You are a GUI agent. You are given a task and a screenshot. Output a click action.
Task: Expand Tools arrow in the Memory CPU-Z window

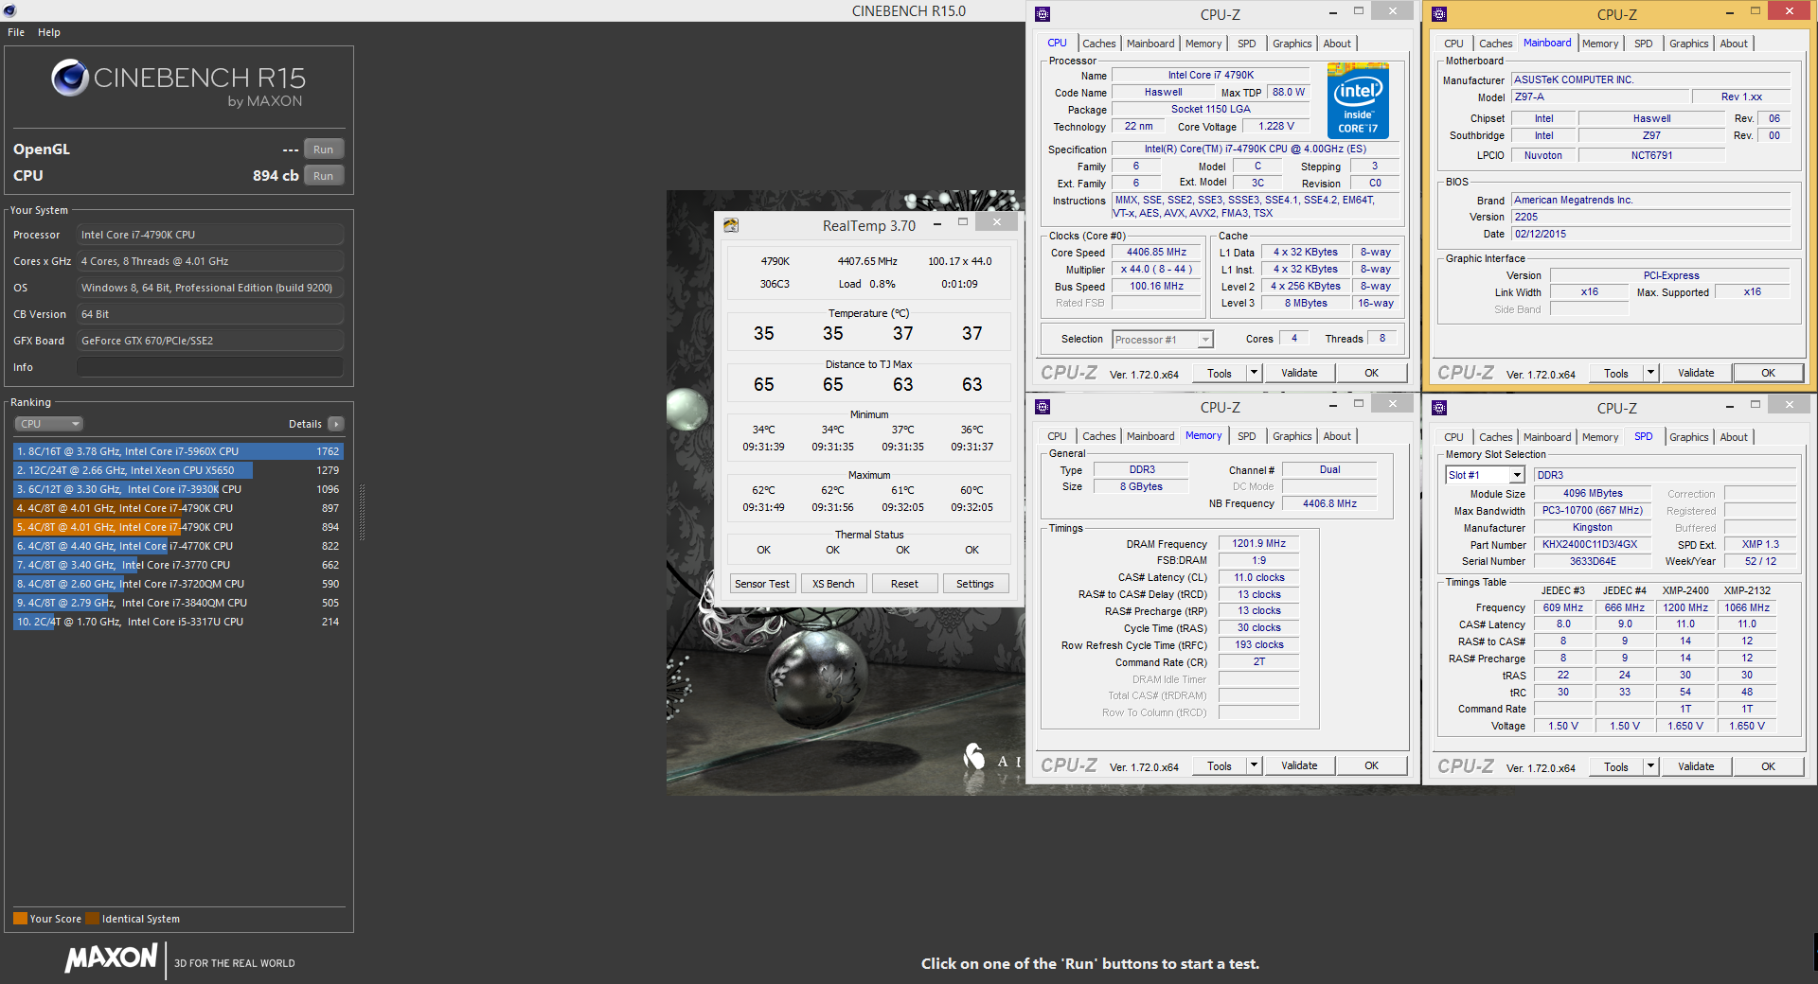point(1254,765)
